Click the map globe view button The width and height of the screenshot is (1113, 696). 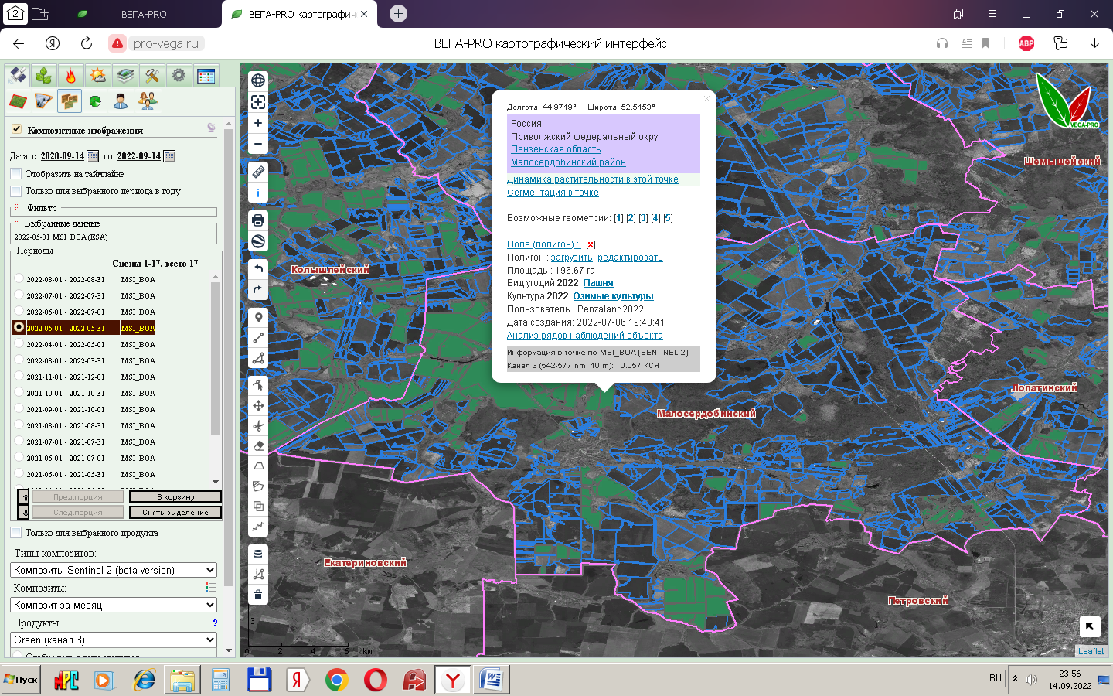point(258,80)
